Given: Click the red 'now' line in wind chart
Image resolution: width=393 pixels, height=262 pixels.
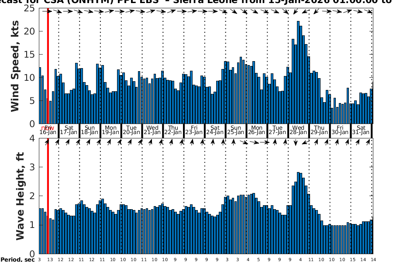Looking at the screenshot, I should point(48,65).
